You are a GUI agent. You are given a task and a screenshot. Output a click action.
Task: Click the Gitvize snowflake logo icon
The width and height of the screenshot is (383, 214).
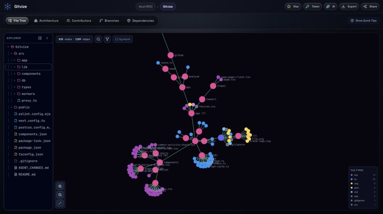tap(8, 7)
